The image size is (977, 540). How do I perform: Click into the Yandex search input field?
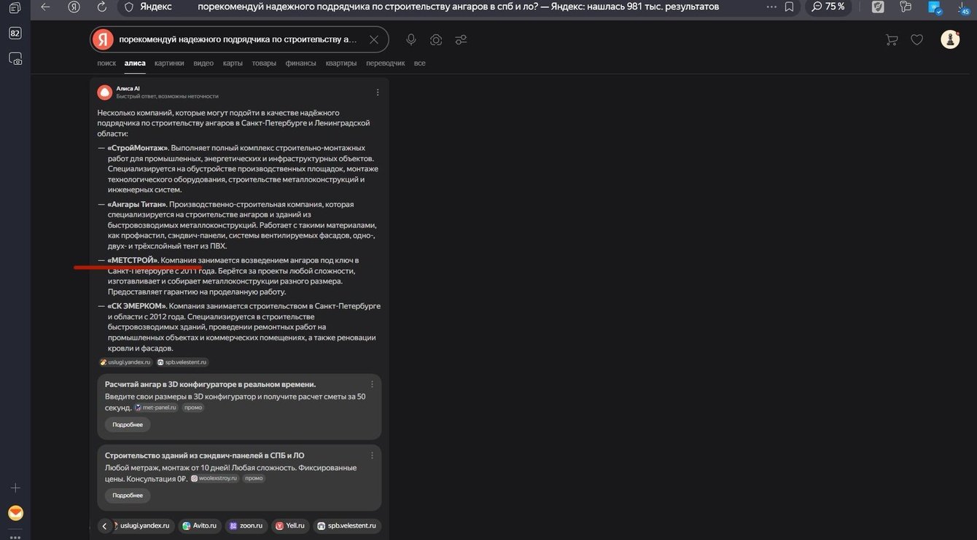point(238,39)
